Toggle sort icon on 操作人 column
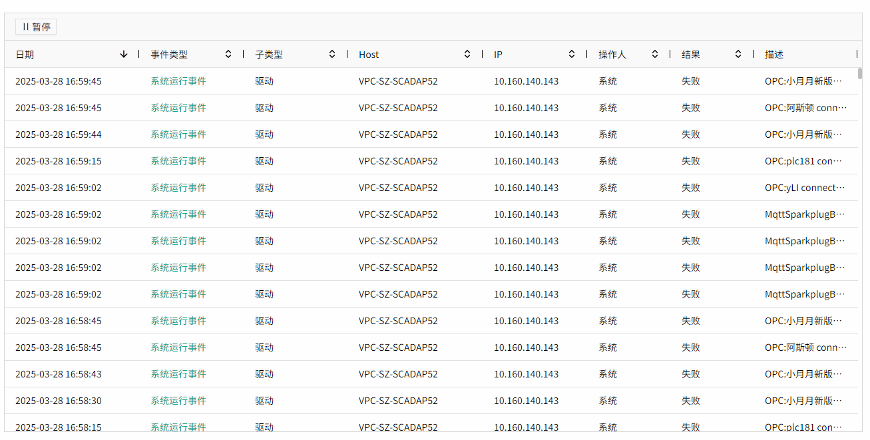This screenshot has width=870, height=440. (x=655, y=55)
